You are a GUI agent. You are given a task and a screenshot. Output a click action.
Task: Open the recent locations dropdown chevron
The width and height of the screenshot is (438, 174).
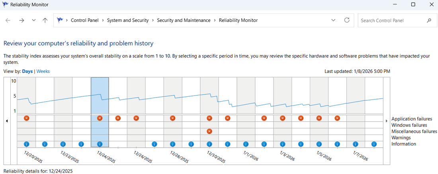33,21
